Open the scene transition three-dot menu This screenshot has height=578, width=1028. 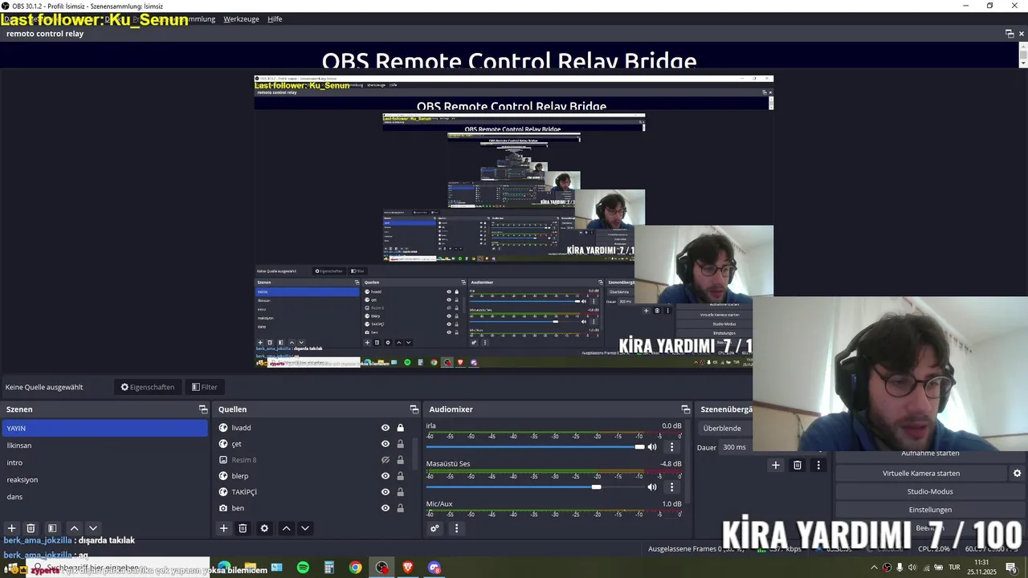point(818,465)
